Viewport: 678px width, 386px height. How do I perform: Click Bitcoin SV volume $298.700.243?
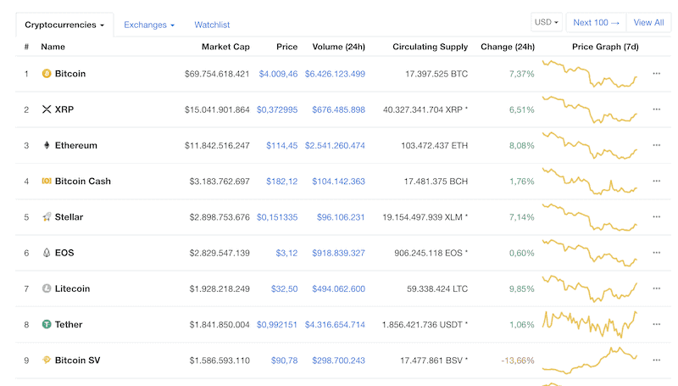(x=338, y=361)
